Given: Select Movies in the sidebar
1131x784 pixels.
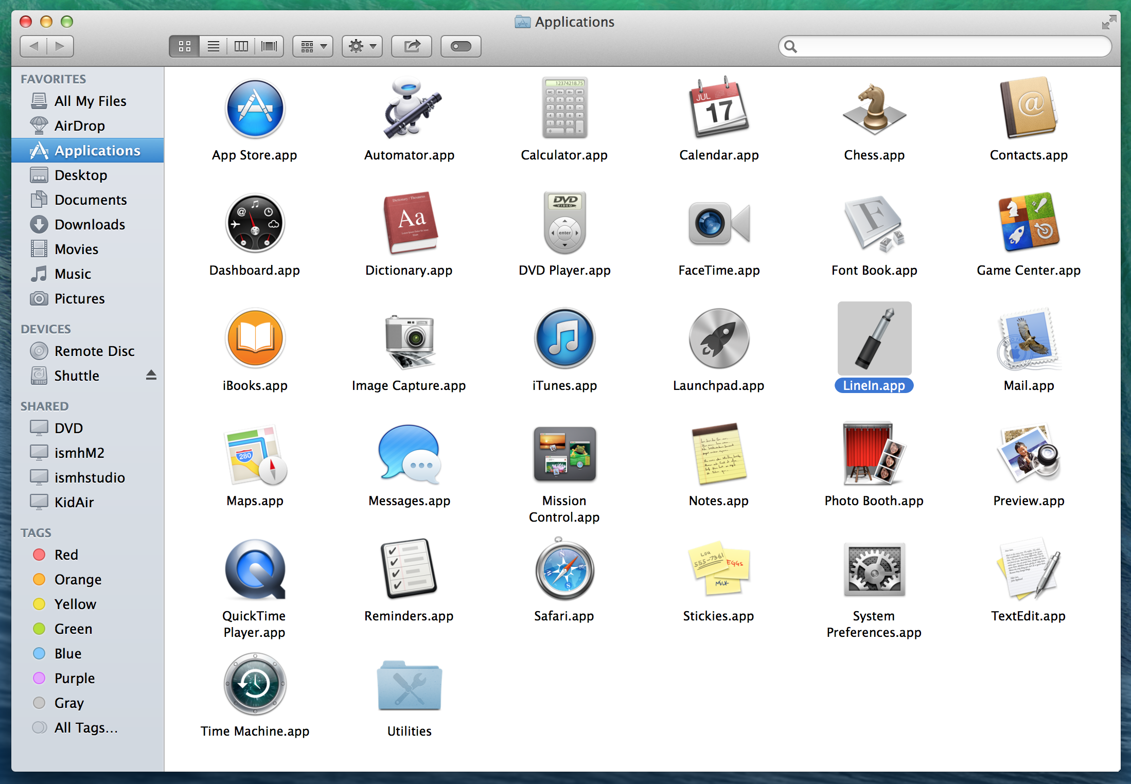Looking at the screenshot, I should 87,249.
